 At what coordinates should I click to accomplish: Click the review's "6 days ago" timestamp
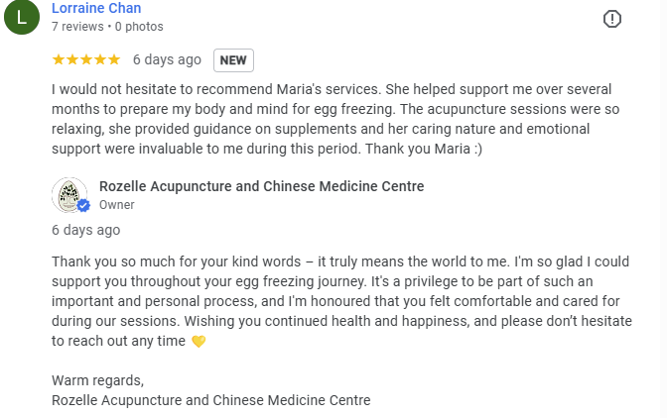tap(167, 60)
